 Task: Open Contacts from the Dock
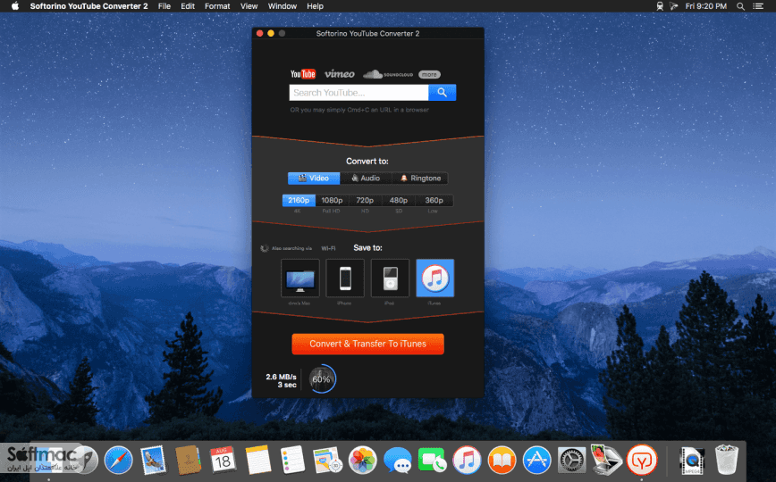coord(188,461)
